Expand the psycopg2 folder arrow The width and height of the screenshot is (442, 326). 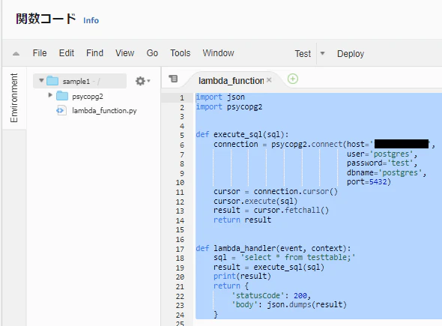pos(50,95)
